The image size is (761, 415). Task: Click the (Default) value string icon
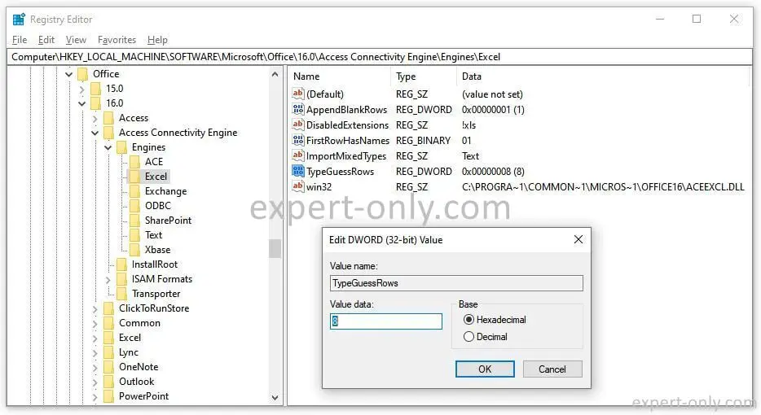tap(298, 94)
